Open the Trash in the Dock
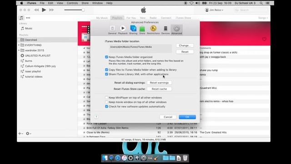Screen dimensions: 291x164 pos(185,158)
